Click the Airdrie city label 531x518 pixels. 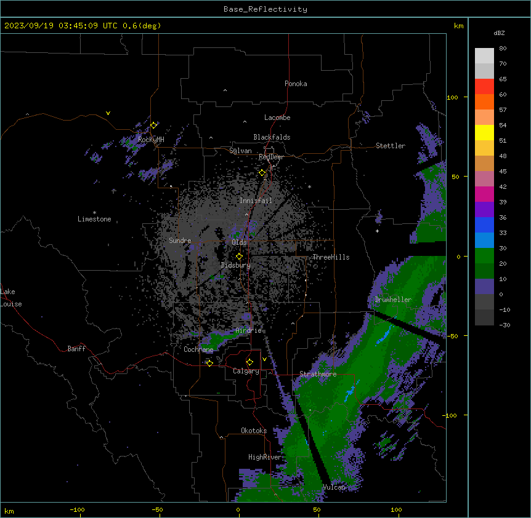(249, 330)
